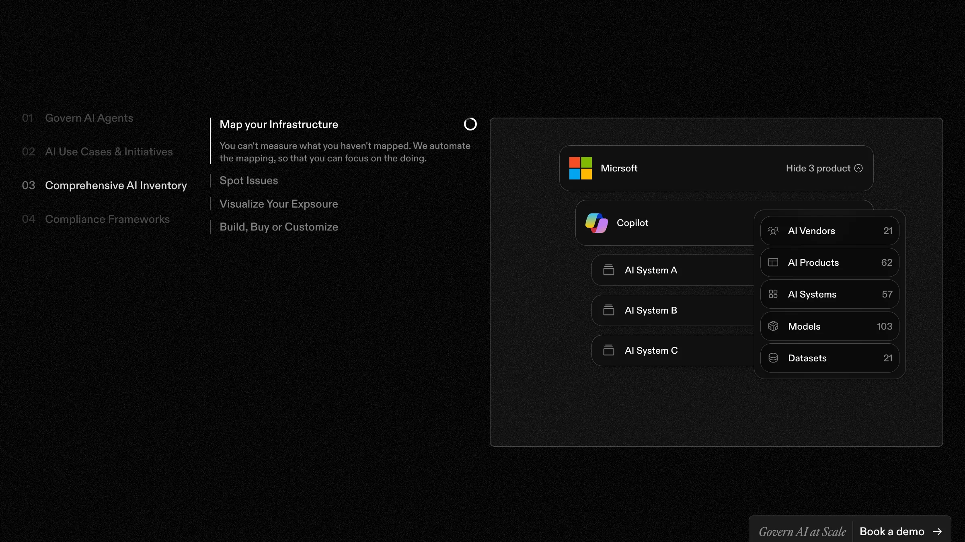This screenshot has width=965, height=542.
Task: Open the Compliance Frameworks tab
Action: coord(107,219)
